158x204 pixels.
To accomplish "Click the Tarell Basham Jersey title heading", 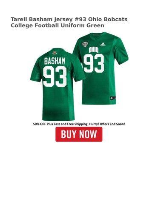I will [69, 23].
